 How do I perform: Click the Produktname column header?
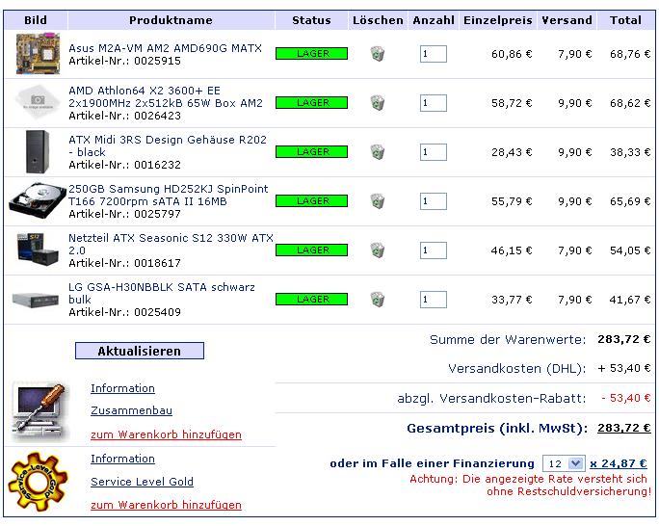(x=171, y=20)
